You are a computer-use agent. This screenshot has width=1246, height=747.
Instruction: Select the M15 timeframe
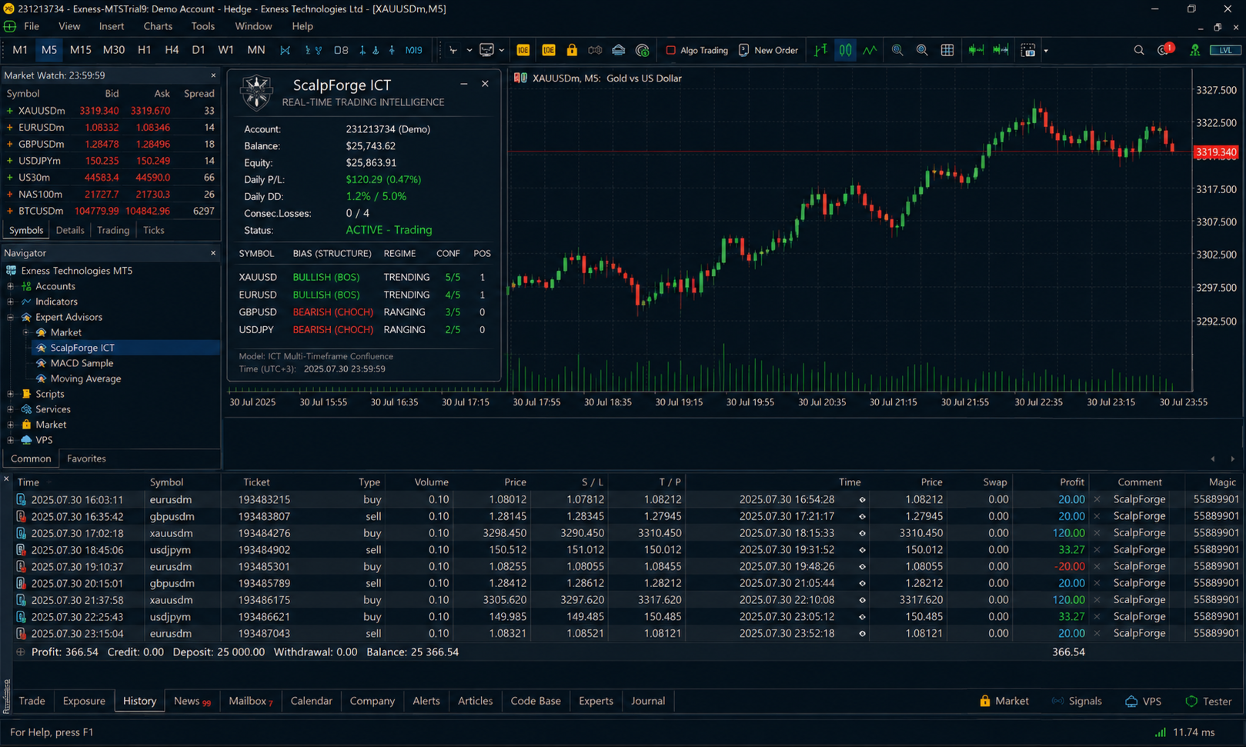click(x=80, y=50)
